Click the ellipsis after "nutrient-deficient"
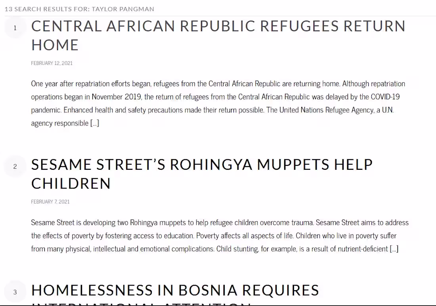This screenshot has height=306, width=436. coord(394,249)
